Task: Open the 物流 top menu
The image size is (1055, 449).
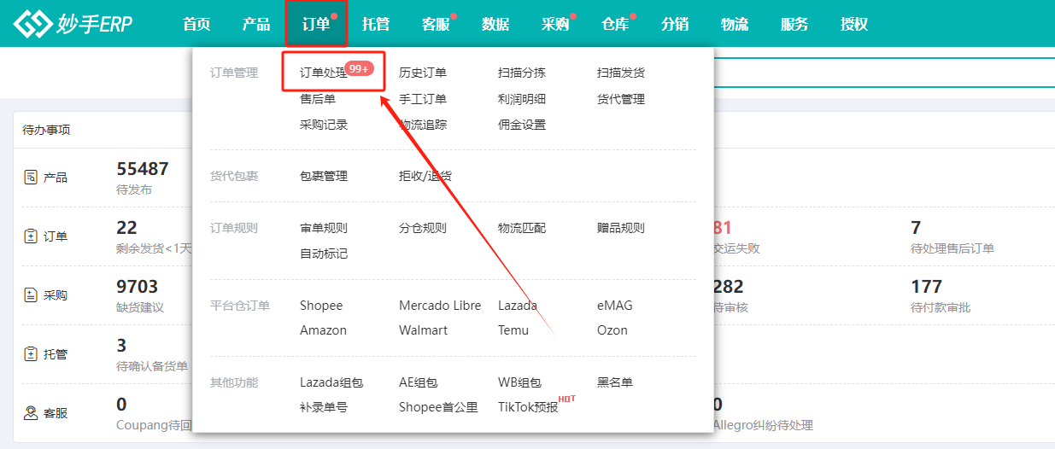Action: [x=735, y=24]
